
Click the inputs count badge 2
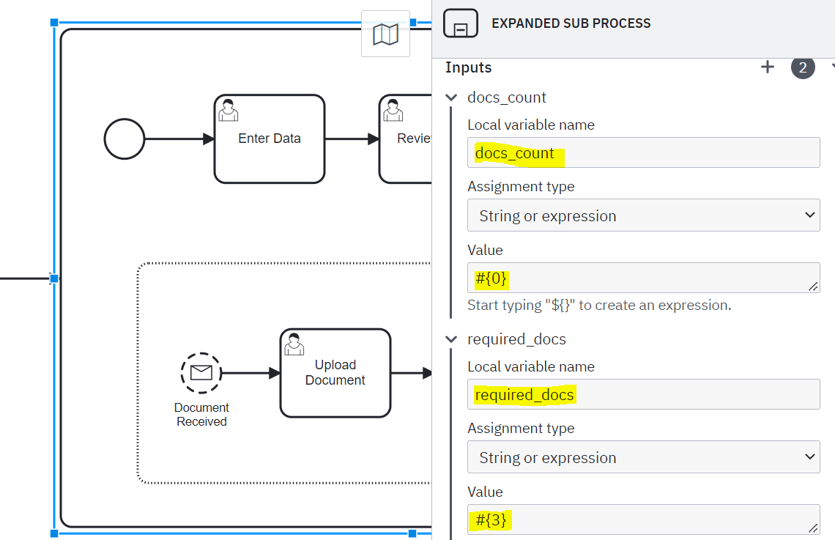(x=803, y=67)
